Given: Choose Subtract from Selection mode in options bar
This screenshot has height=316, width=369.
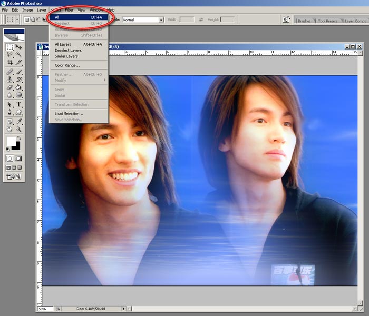Looking at the screenshot, I should 38,19.
